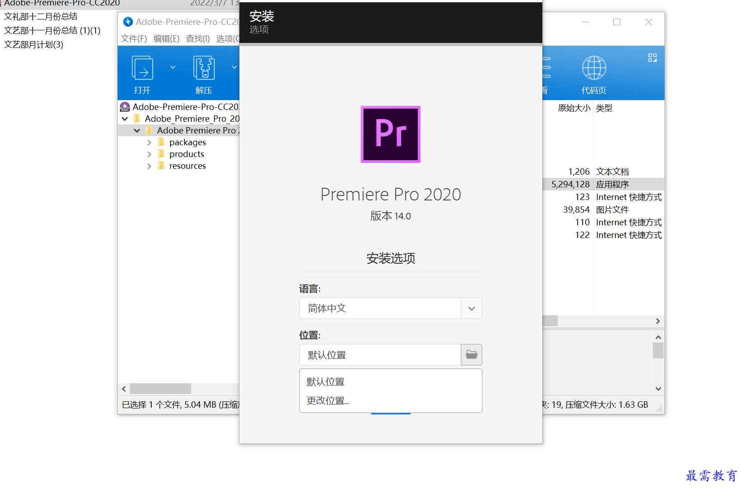Select the 122 Internet 快捷方式 row
Image resolution: width=741 pixels, height=490 pixels.
(603, 235)
